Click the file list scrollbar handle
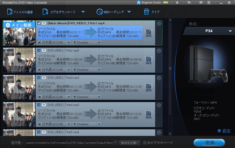This screenshot has width=235, height=148. point(170,69)
